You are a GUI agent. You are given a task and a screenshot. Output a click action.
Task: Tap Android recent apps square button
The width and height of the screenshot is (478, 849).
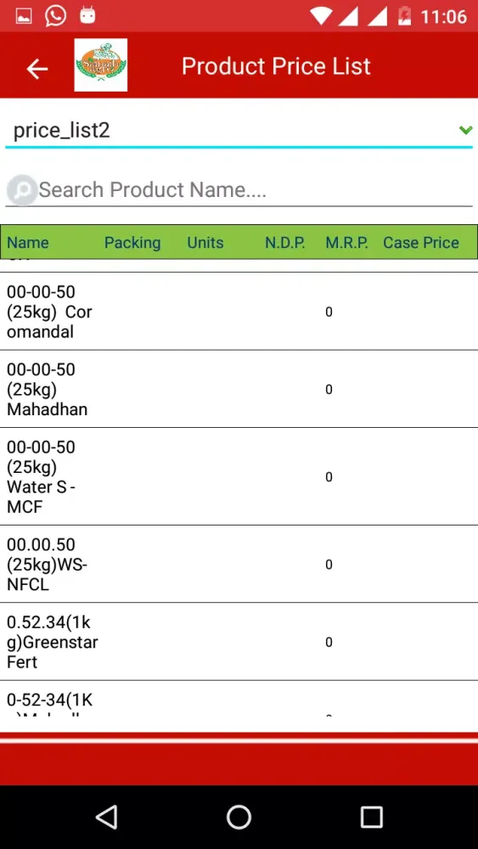coord(371,817)
